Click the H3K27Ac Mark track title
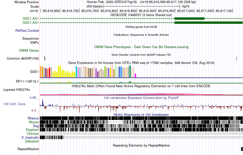243x155 pixels. [x=141, y=86]
